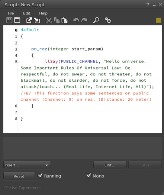
Task: Expand the Insert... dropdown
Action: [27, 165]
